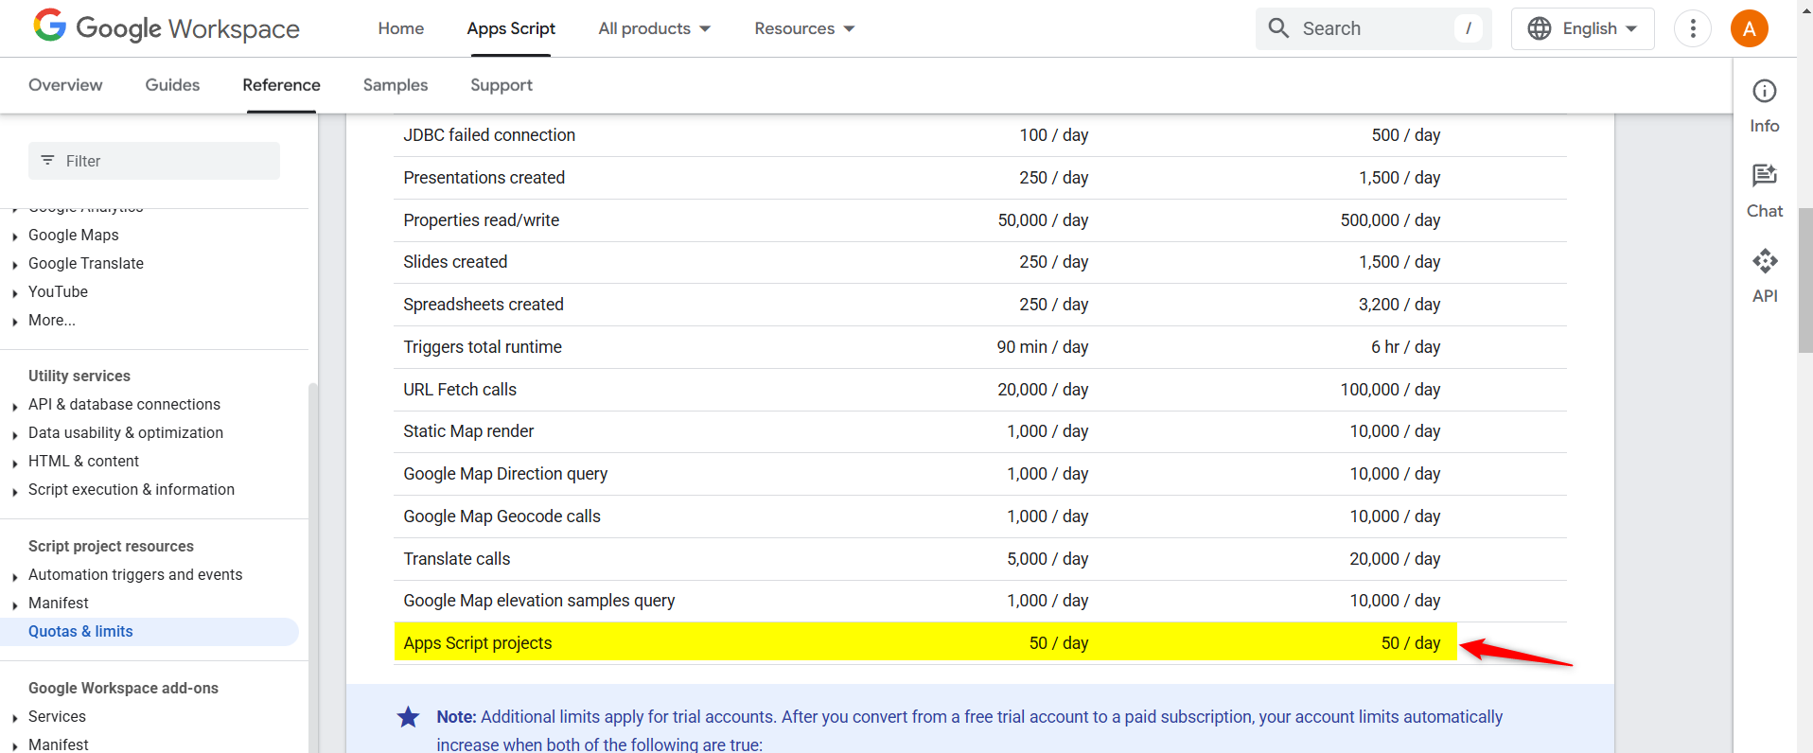Image resolution: width=1813 pixels, height=753 pixels.
Task: Open the account avatar menu
Action: pyautogui.click(x=1750, y=28)
